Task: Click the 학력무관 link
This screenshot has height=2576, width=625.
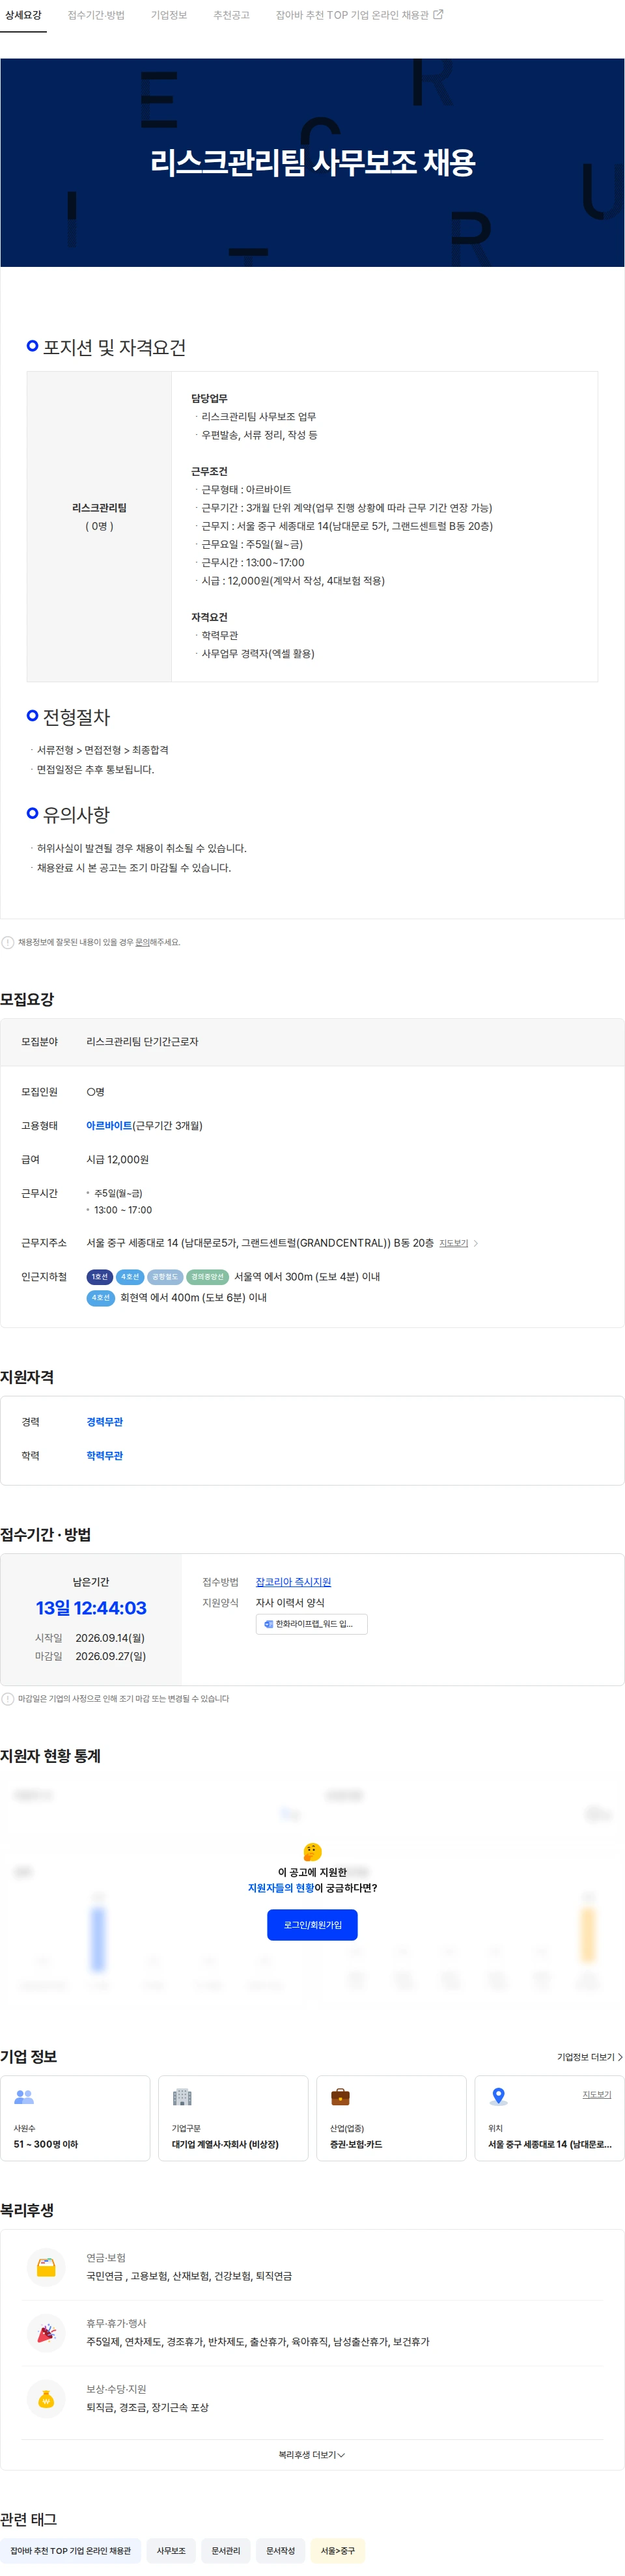Action: pos(105,1456)
